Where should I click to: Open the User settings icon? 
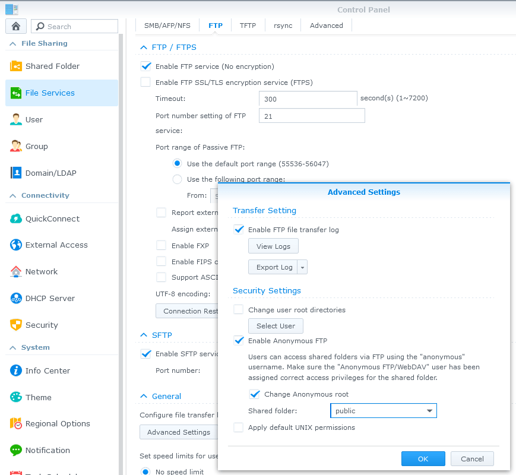(16, 120)
